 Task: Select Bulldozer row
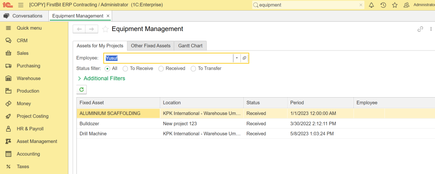click(256, 123)
